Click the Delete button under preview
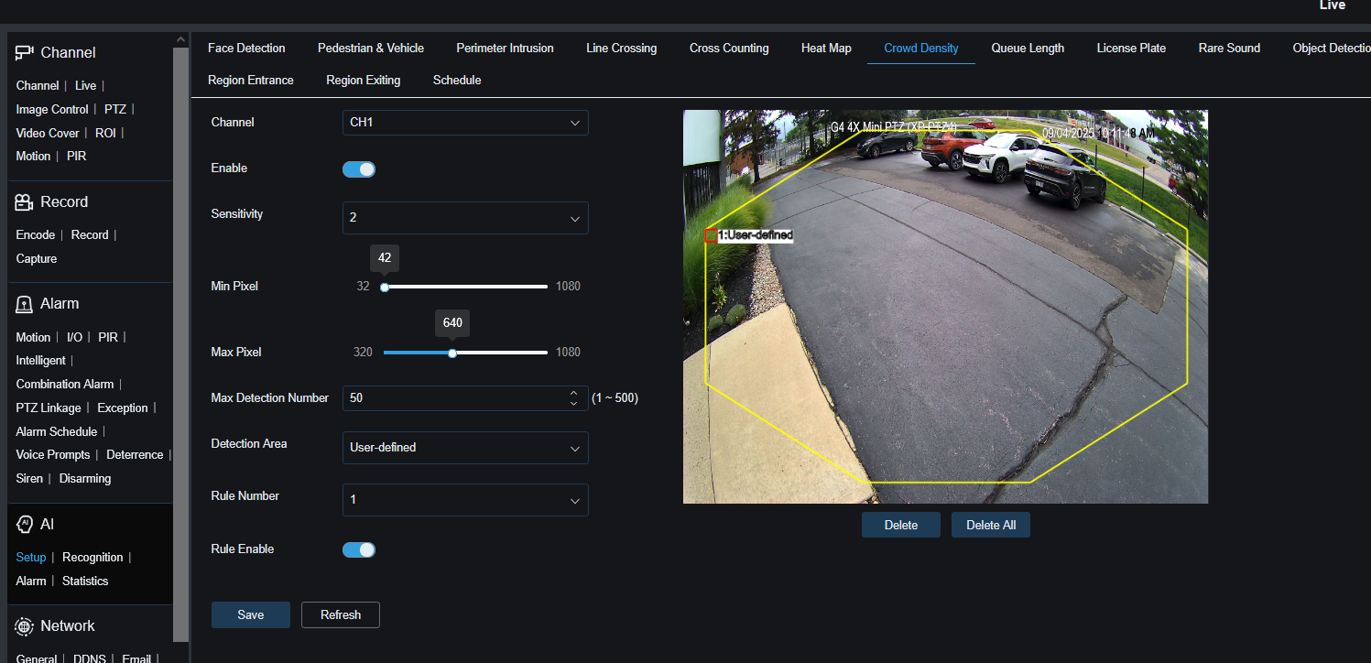Screen dimensions: 1371x663 (x=901, y=526)
